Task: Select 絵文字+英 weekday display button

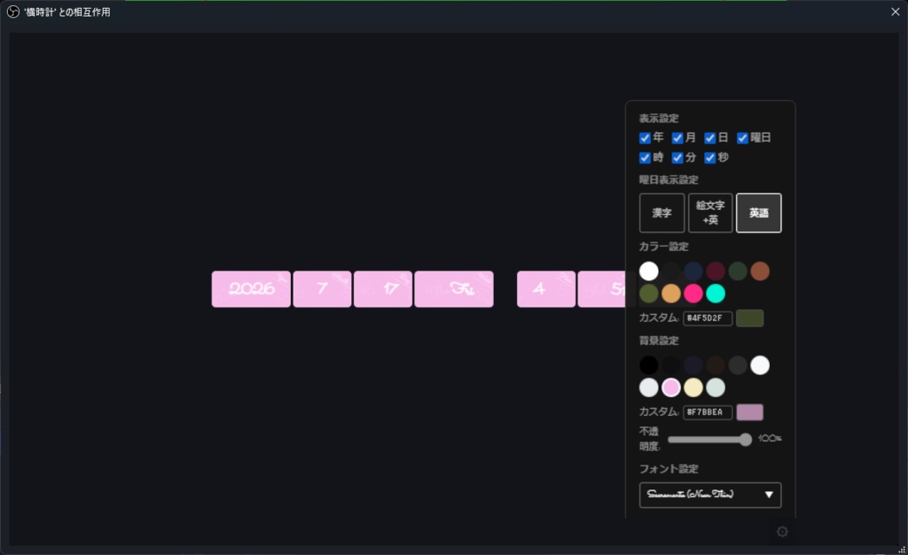Action: 710,213
